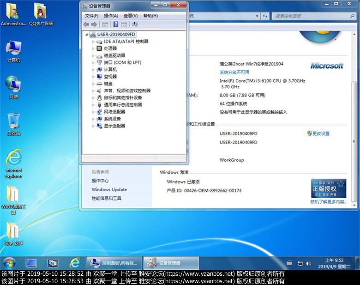Select the 网络 desktop icon
Screen dimensions: 360x285
pyautogui.click(x=13, y=87)
